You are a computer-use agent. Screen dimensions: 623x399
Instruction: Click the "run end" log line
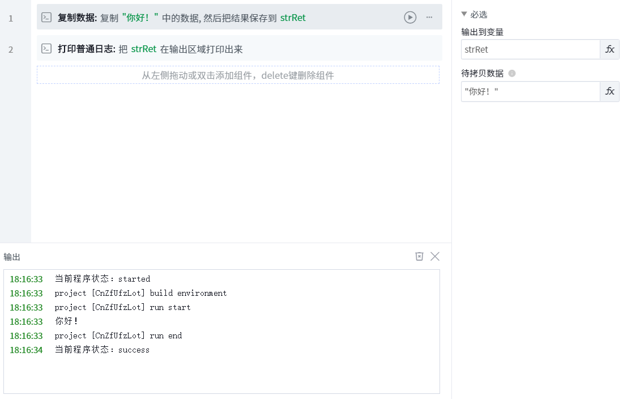click(118, 336)
